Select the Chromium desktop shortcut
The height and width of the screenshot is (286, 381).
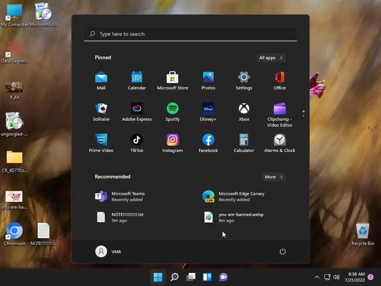tap(15, 234)
